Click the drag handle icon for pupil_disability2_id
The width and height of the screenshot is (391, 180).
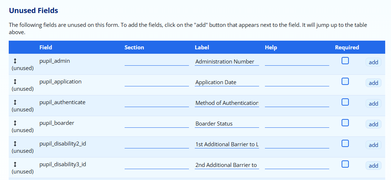(15, 144)
